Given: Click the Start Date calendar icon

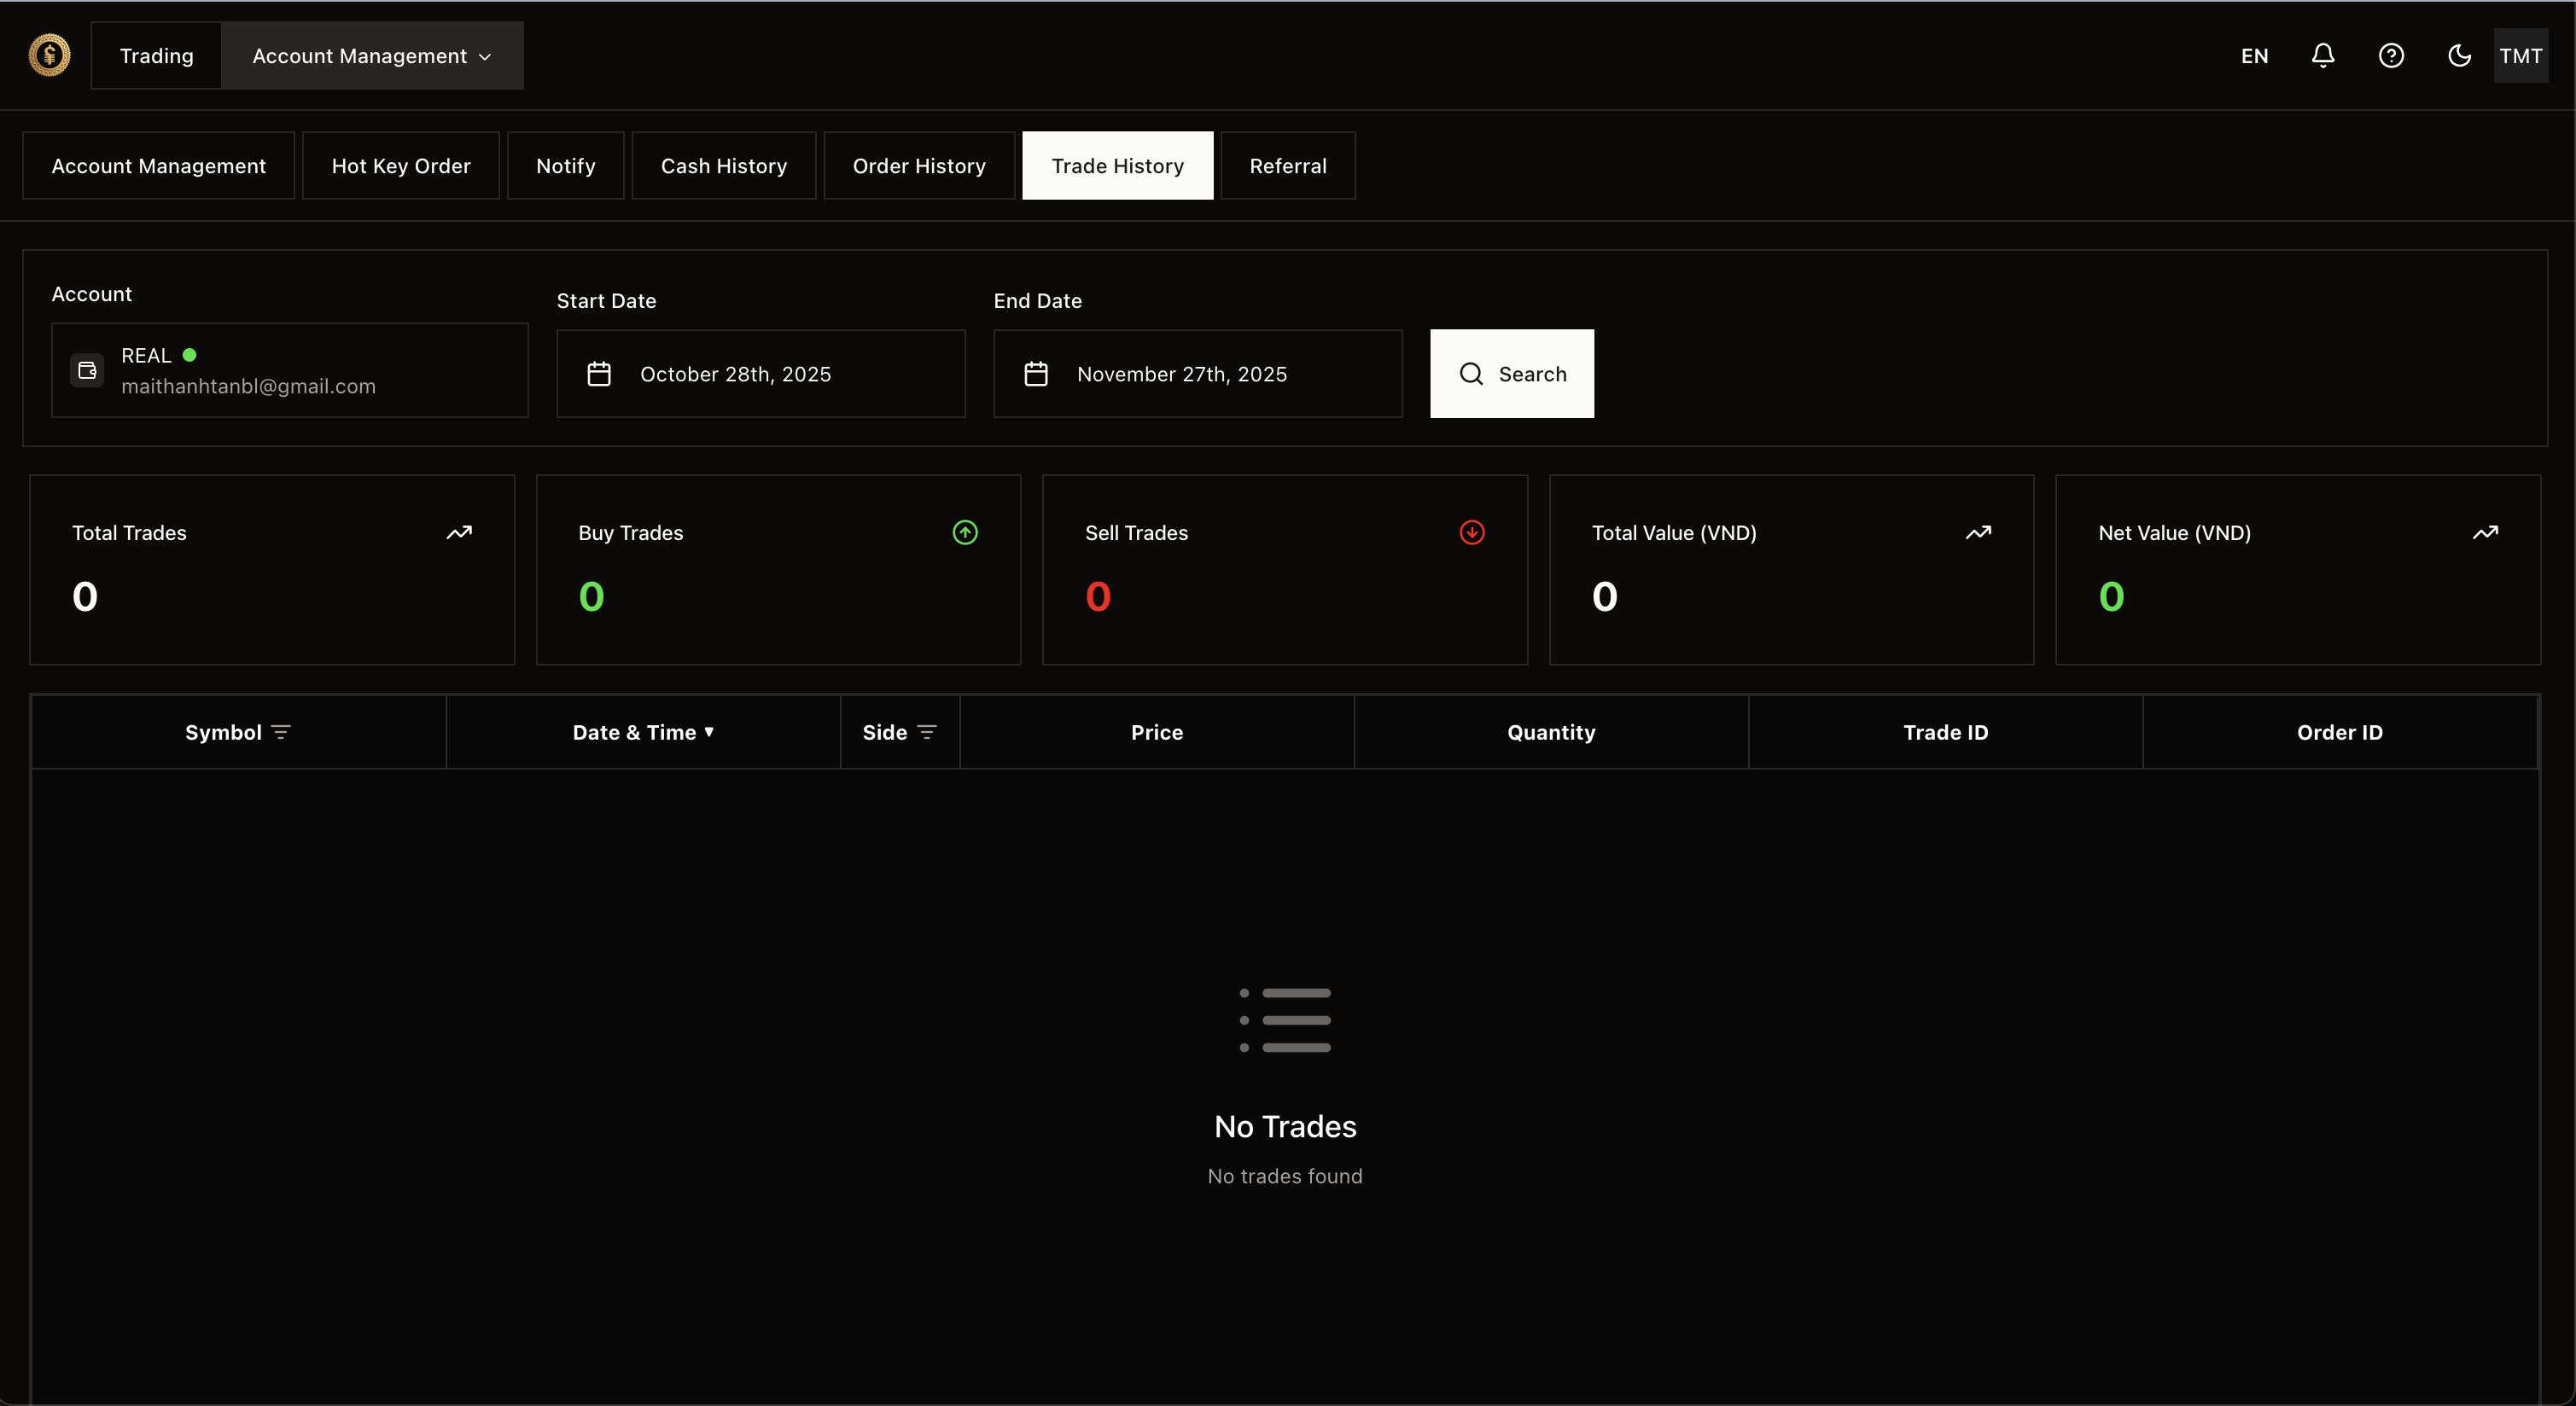Looking at the screenshot, I should point(598,374).
